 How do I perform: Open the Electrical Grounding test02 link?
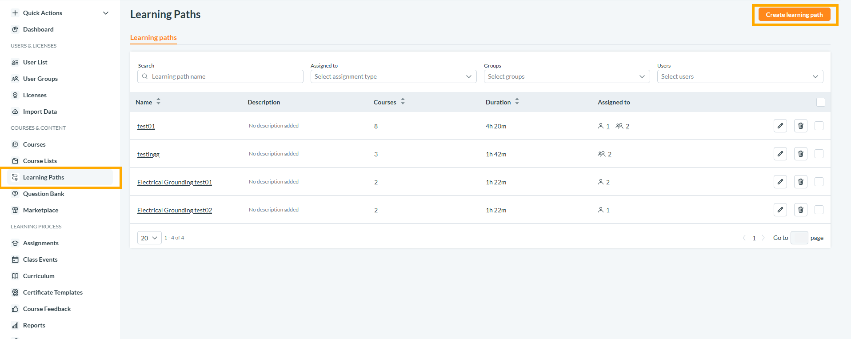(175, 210)
